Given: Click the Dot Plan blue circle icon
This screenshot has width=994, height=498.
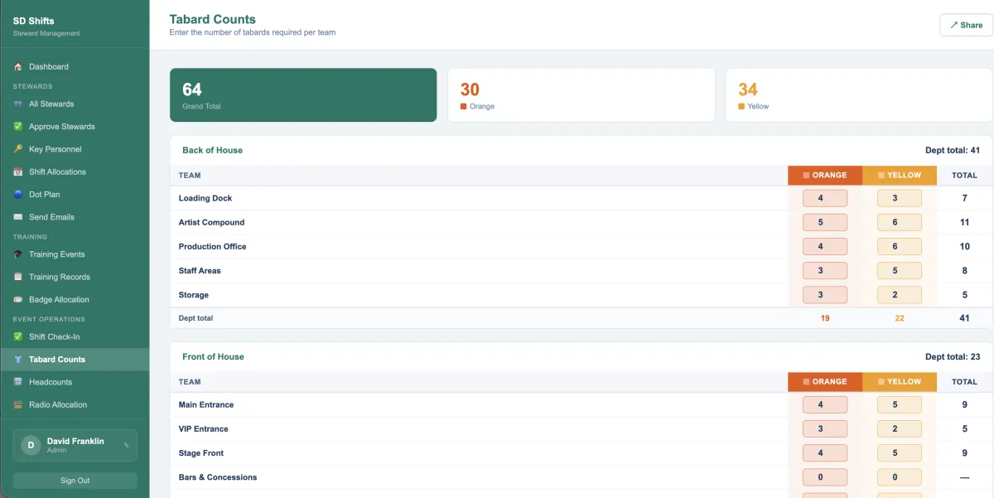Looking at the screenshot, I should [x=18, y=194].
